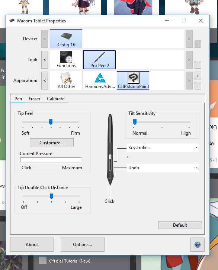The image size is (218, 270).
Task: Remove the application with the minus button
Action: tap(198, 85)
